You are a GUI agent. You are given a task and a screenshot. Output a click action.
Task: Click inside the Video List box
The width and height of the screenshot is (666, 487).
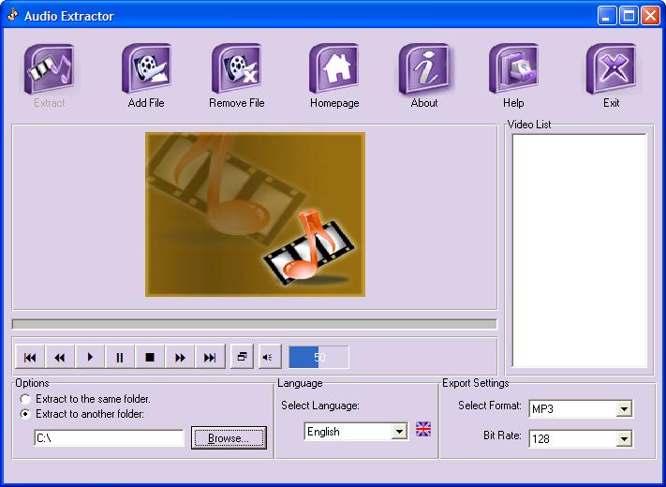click(x=579, y=250)
